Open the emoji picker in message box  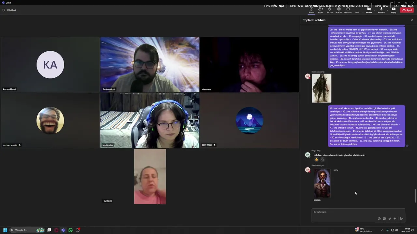click(379, 219)
